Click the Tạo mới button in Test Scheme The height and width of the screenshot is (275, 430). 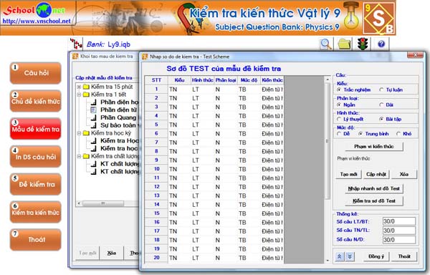click(348, 174)
